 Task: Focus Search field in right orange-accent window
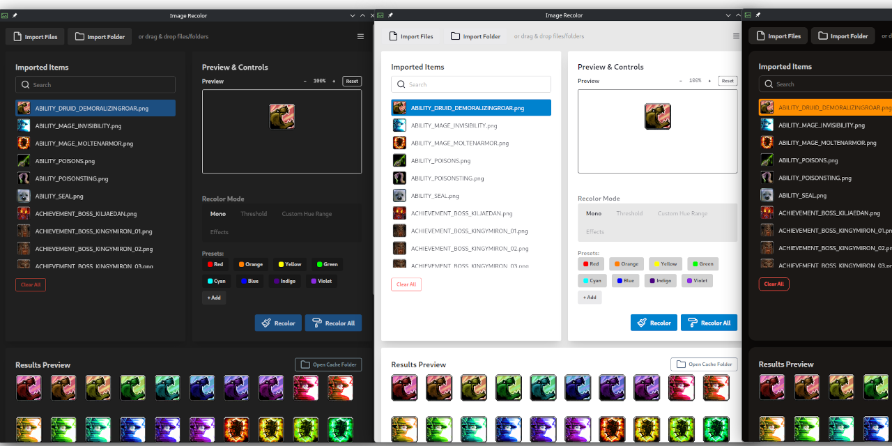click(x=825, y=84)
